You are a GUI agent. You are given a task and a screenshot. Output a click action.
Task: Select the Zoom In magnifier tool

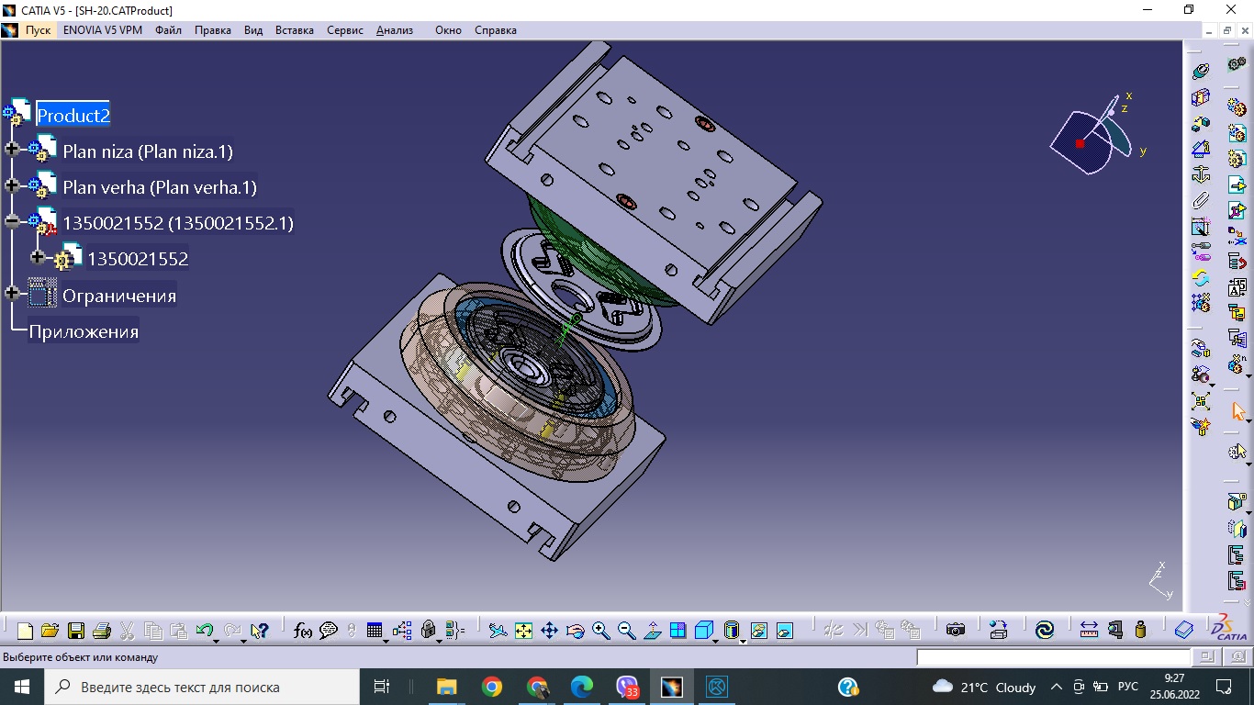[601, 631]
